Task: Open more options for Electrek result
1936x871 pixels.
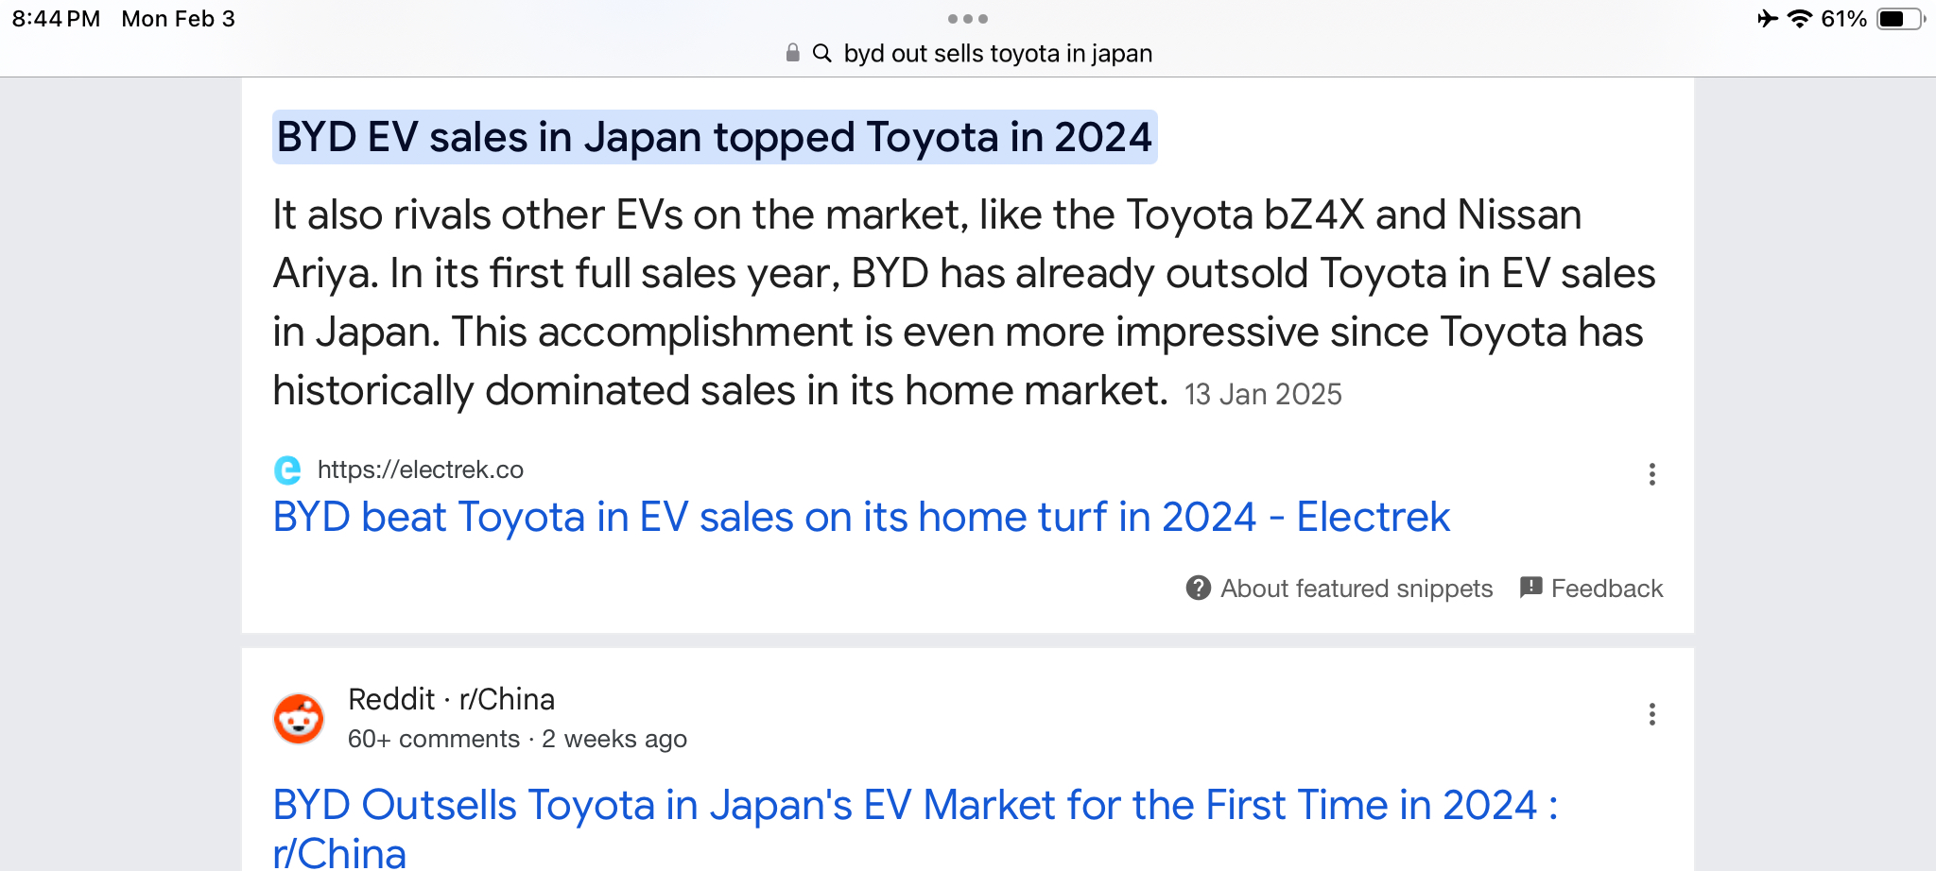Action: [1651, 474]
